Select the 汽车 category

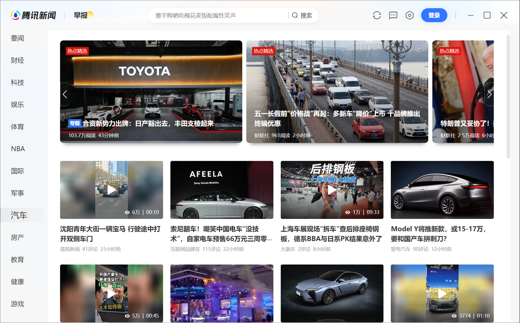pos(19,215)
